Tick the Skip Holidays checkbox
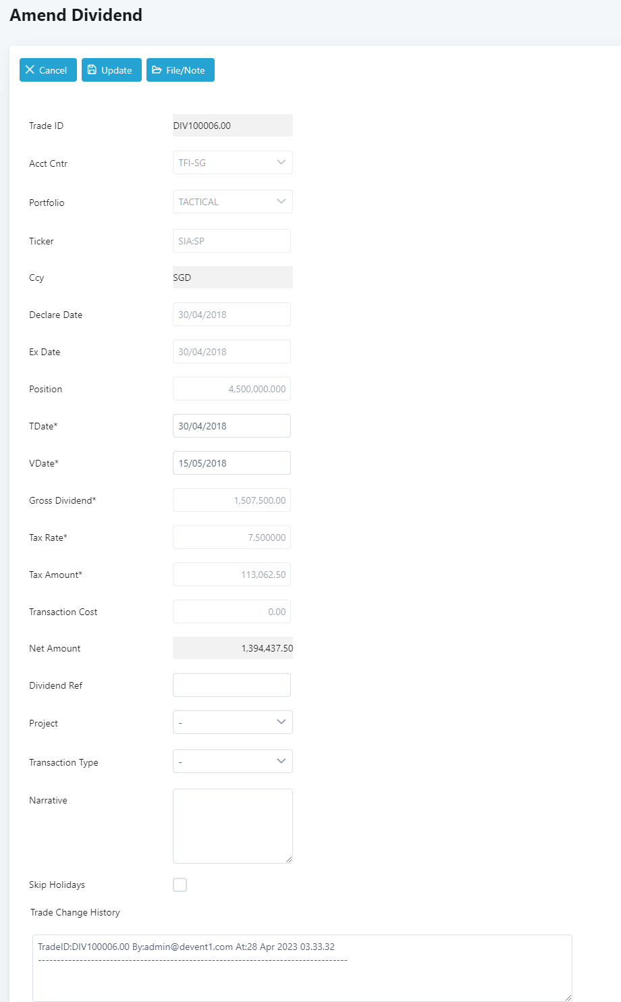The height and width of the screenshot is (1002, 621). (x=180, y=885)
